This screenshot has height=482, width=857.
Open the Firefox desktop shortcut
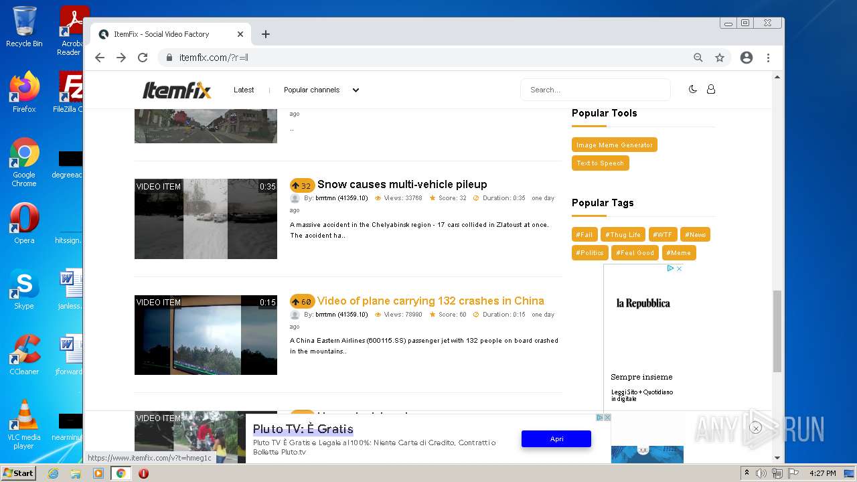(x=24, y=92)
